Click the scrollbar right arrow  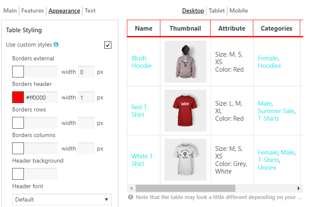tap(299, 188)
